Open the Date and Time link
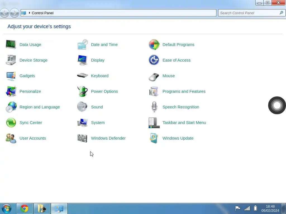286x214 pixels. 104,45
